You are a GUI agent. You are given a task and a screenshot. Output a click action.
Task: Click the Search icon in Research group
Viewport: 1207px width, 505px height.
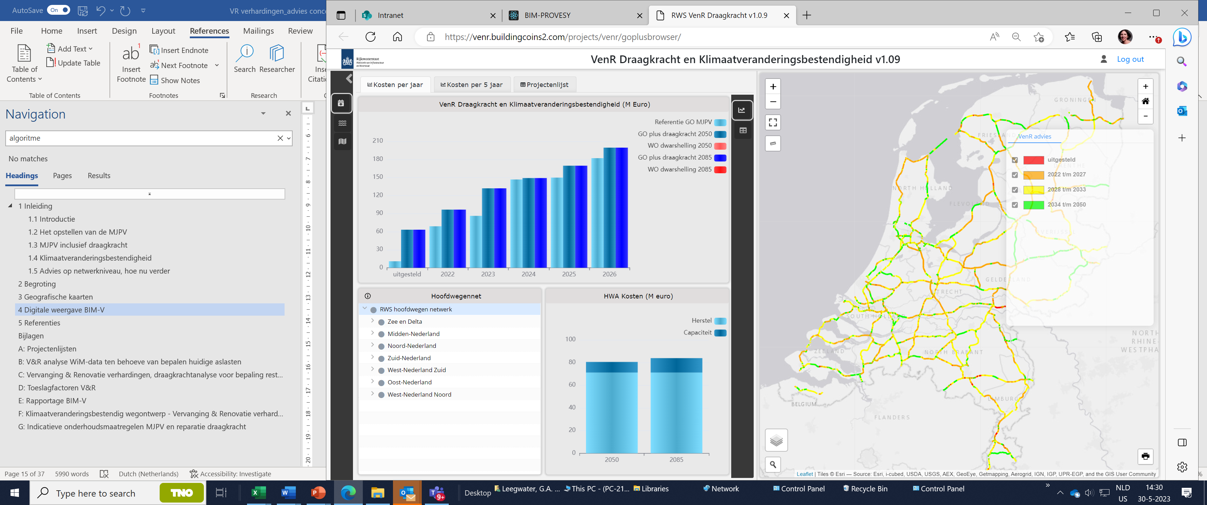(x=245, y=59)
